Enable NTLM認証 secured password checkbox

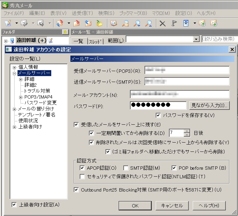[x=82, y=177]
